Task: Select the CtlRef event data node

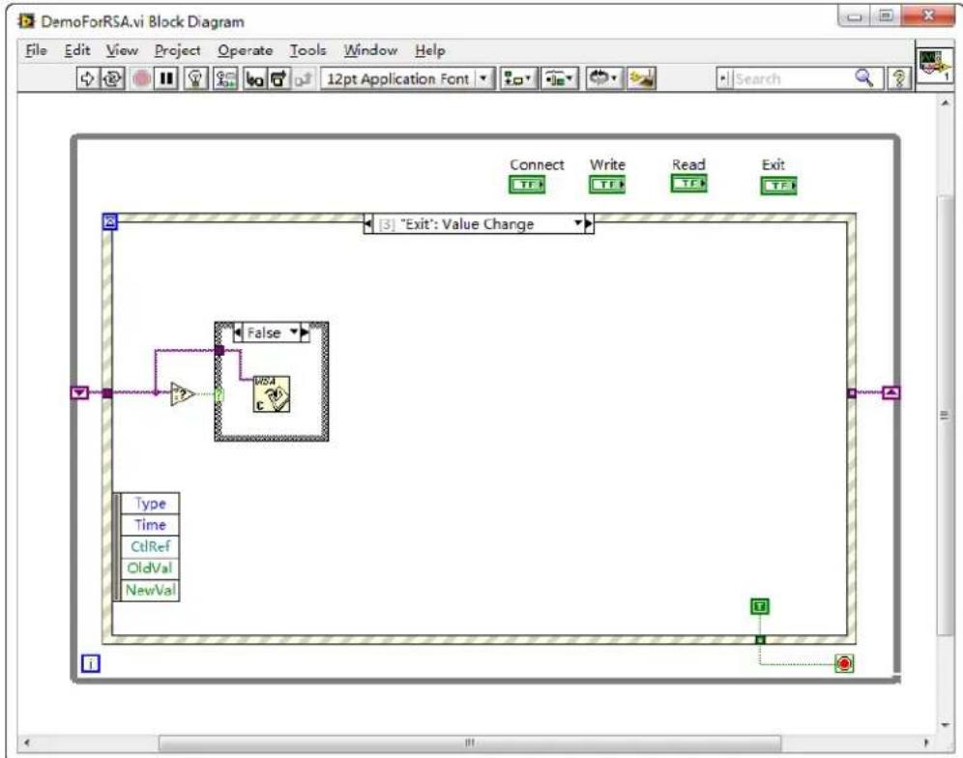Action: click(x=150, y=546)
